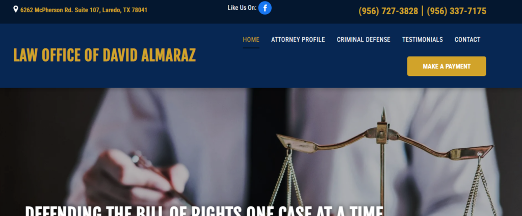Image resolution: width=522 pixels, height=216 pixels.
Task: Click the pointed top of the scale
Action: (383, 115)
